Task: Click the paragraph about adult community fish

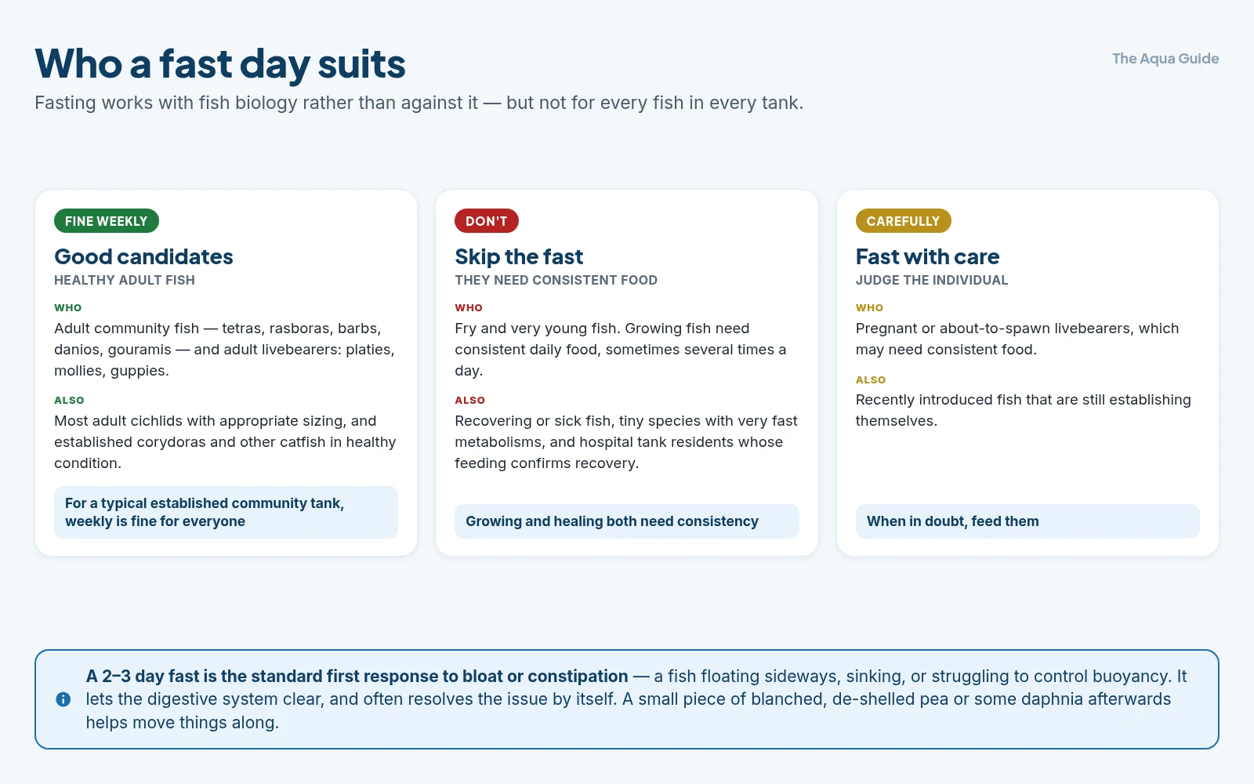Action: pyautogui.click(x=225, y=350)
